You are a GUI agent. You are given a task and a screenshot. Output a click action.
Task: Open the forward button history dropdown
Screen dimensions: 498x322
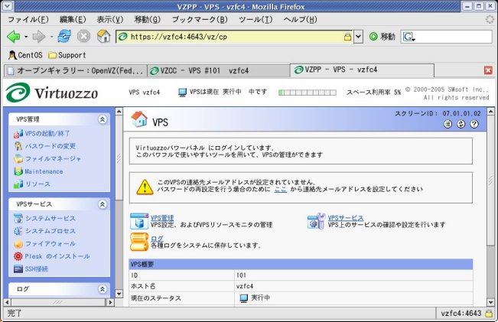[52, 37]
